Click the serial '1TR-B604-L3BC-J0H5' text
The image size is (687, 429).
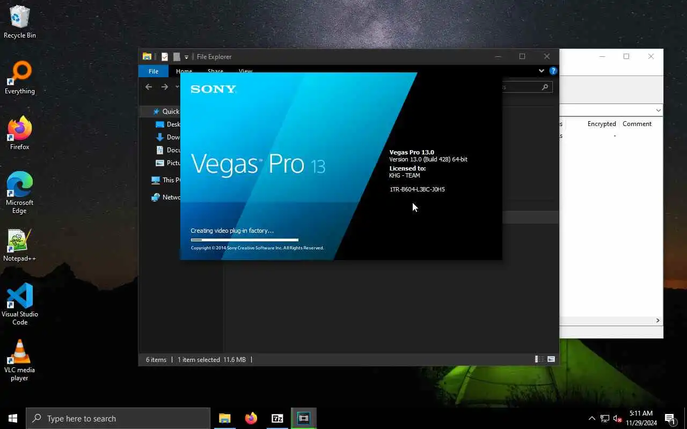pos(417,189)
